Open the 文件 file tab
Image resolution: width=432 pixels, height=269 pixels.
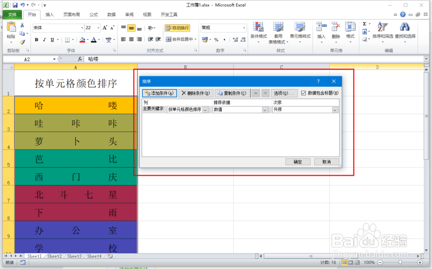click(x=12, y=15)
